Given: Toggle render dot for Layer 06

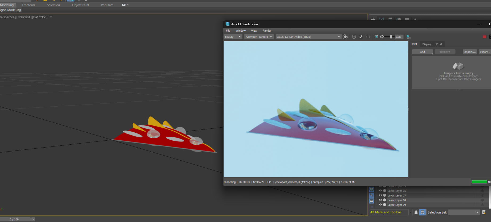Looking at the screenshot, I should coord(384,191).
